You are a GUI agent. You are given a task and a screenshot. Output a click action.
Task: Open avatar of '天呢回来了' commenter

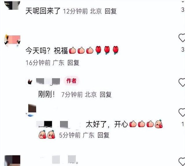tap(12, 5)
